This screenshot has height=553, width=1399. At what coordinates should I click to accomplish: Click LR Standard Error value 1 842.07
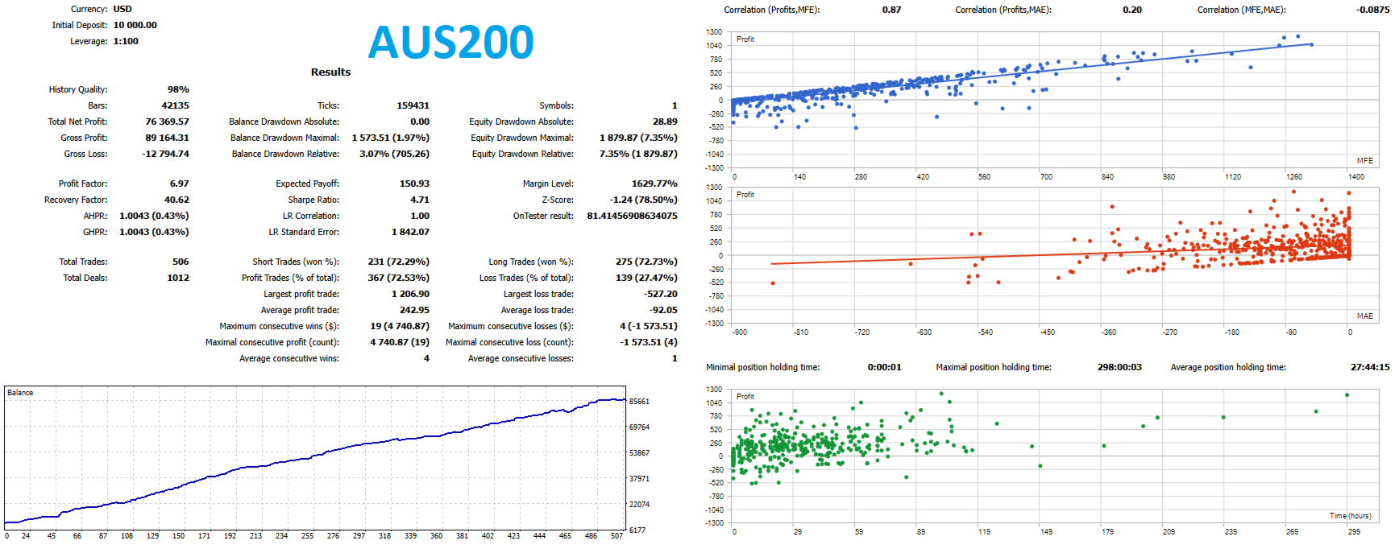click(410, 233)
